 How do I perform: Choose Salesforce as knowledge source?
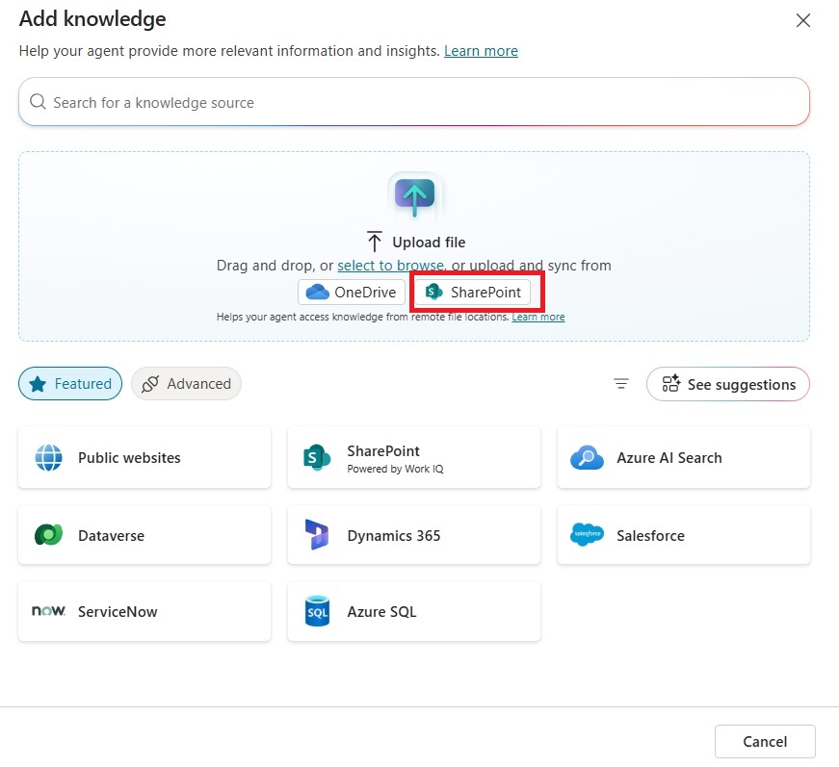point(683,535)
